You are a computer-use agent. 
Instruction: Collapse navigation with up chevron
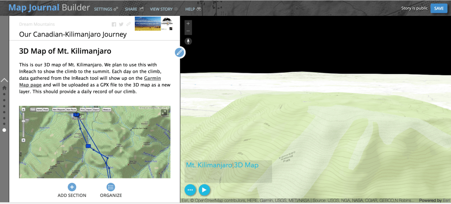4,80
